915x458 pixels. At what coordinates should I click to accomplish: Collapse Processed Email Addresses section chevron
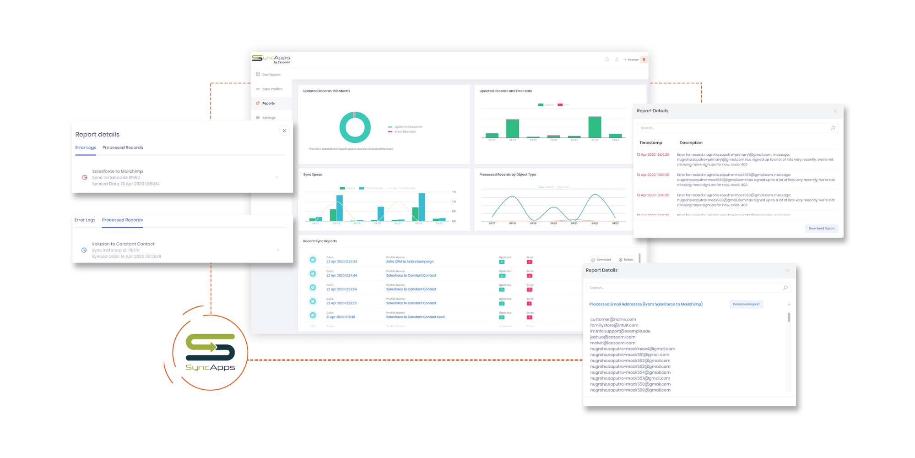(x=789, y=304)
